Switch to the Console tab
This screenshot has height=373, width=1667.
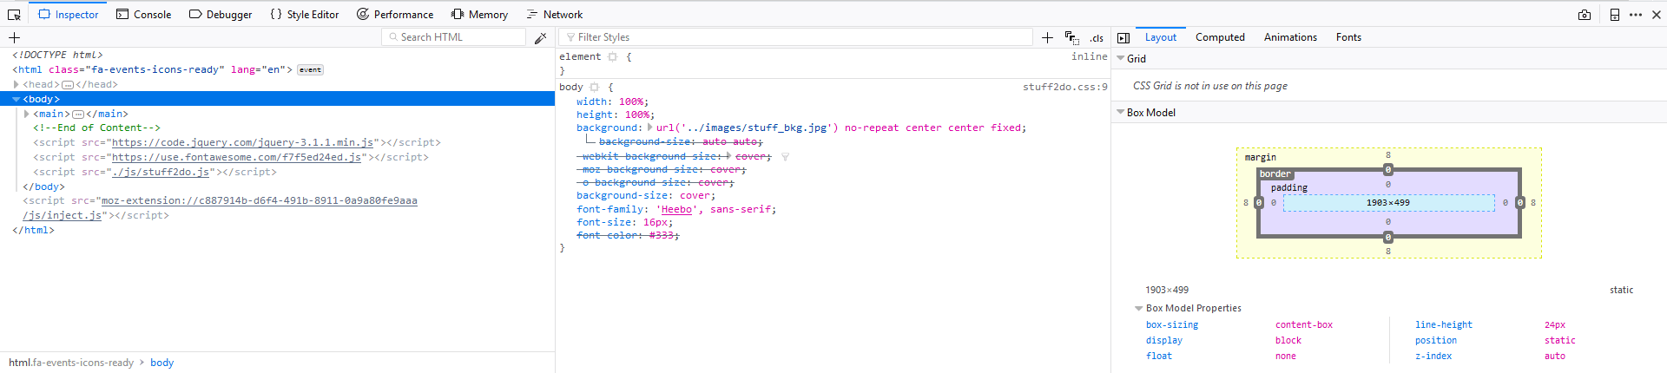(144, 15)
